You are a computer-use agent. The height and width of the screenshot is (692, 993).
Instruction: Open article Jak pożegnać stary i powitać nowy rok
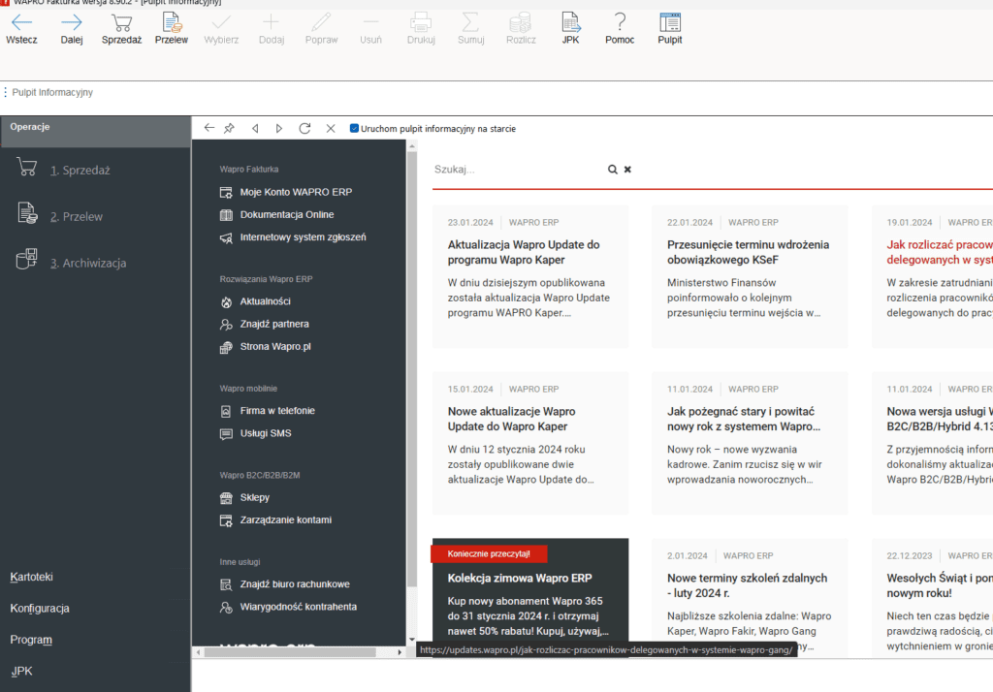(744, 419)
